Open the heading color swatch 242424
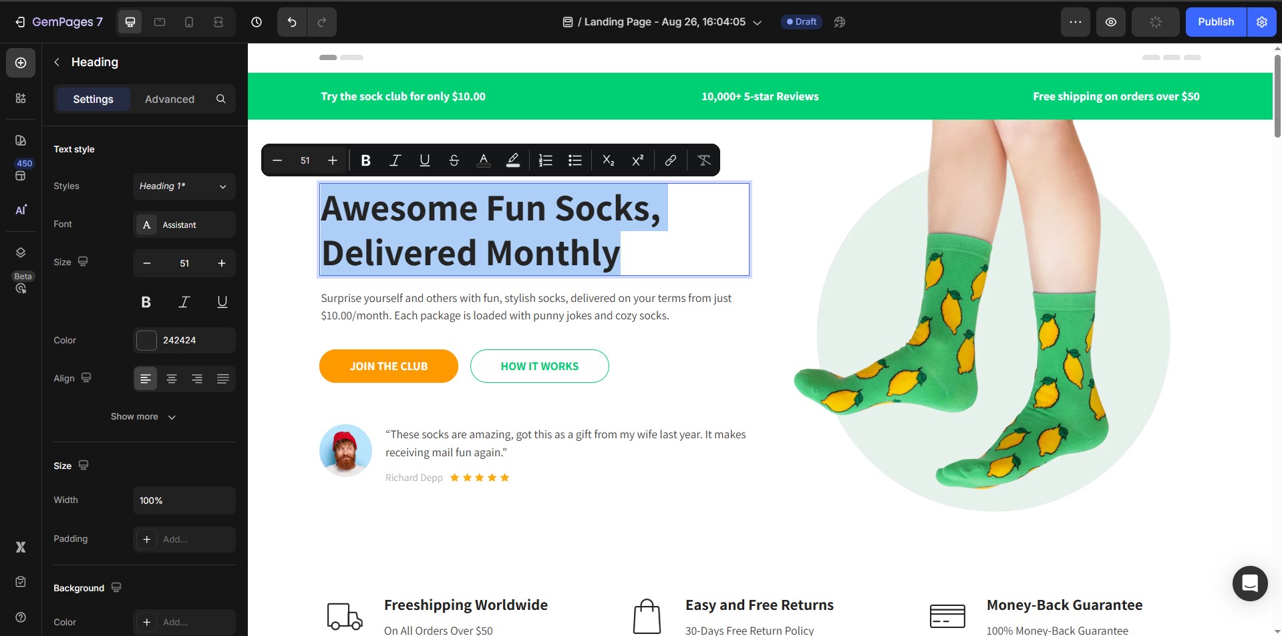This screenshot has width=1282, height=636. [x=146, y=340]
